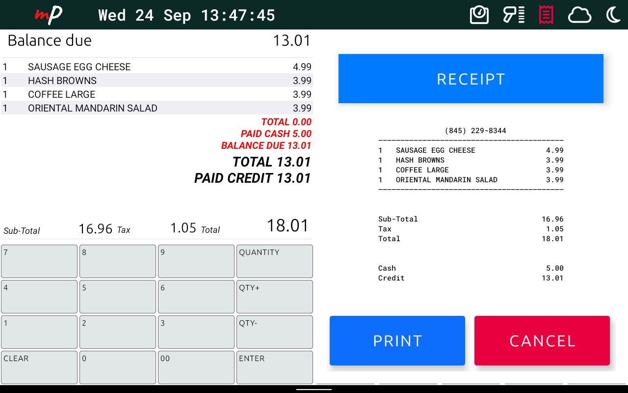Click the scale icon in top bar
This screenshot has width=628, height=393.
(x=479, y=15)
